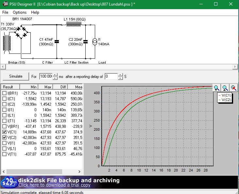The image size is (239, 194).
Task: Open the Help menu
Action: [35, 12]
